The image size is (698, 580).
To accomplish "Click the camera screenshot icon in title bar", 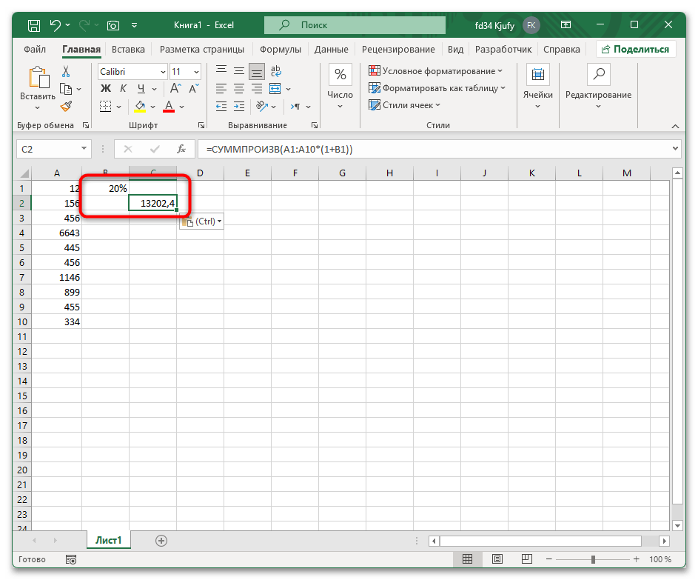I will [x=113, y=25].
